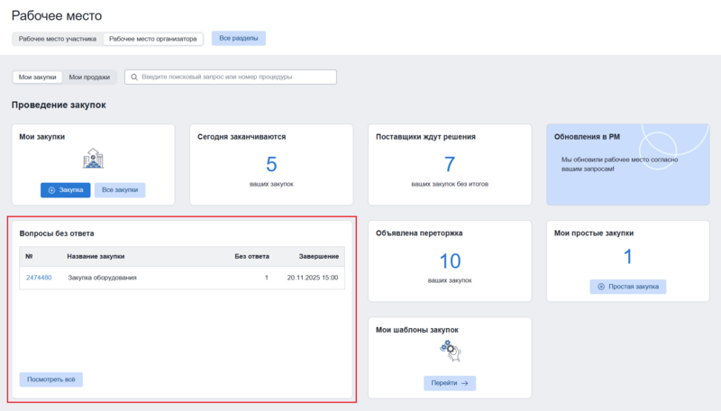Switch to the Мои продажи tab
The width and height of the screenshot is (721, 411).
click(89, 78)
